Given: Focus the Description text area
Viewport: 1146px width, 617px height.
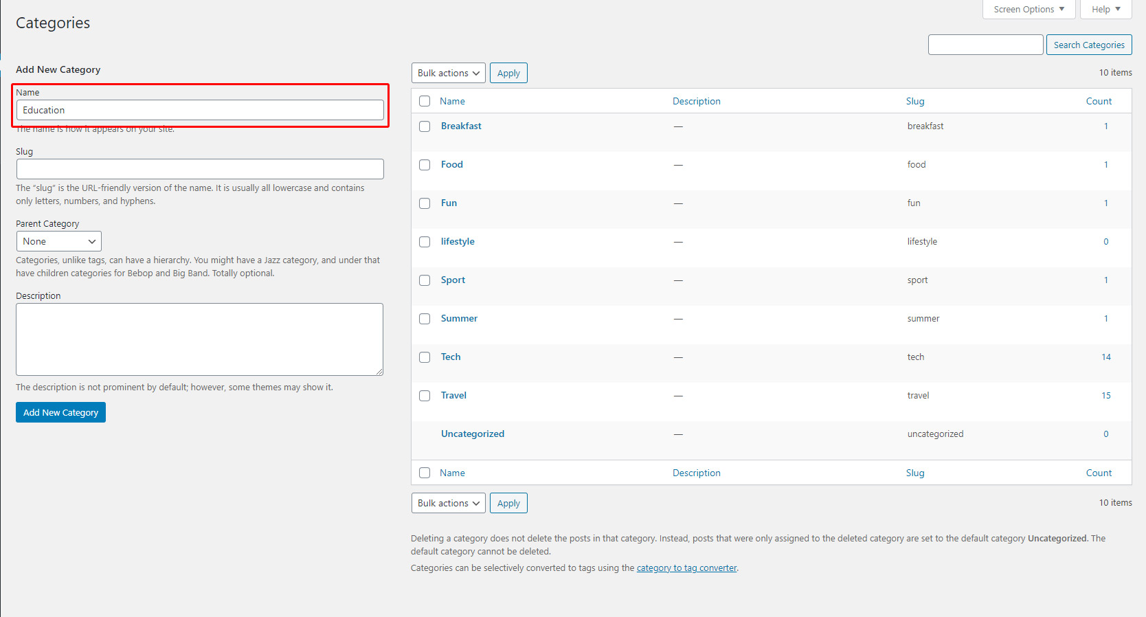Looking at the screenshot, I should (x=199, y=339).
